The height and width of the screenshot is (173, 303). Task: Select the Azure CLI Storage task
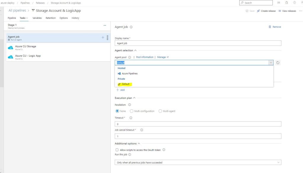pyautogui.click(x=58, y=47)
